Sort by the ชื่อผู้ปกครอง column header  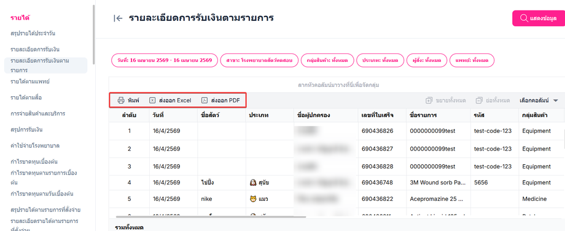[326, 115]
